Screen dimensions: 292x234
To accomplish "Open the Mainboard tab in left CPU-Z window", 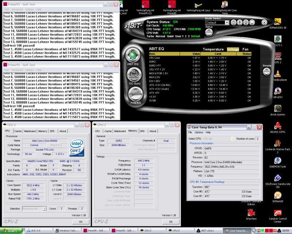I will pos(30,131).
